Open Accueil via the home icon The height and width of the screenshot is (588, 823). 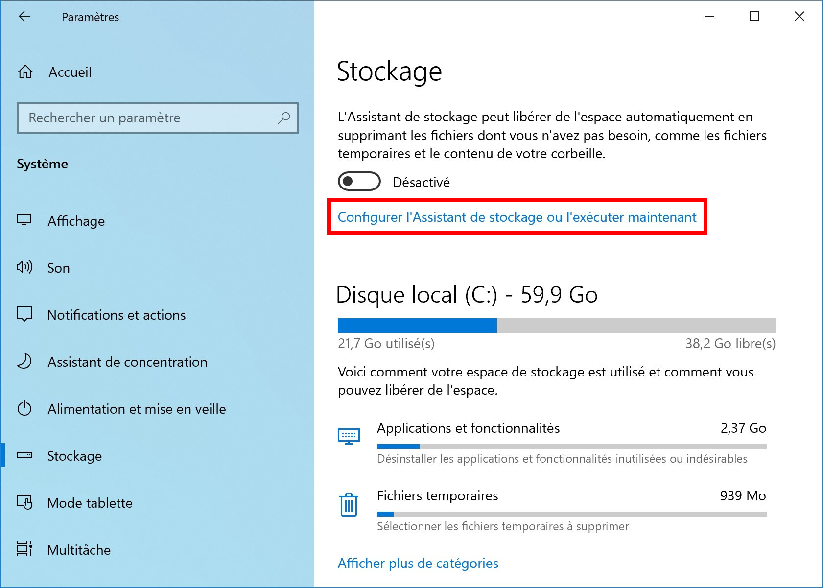pos(25,72)
